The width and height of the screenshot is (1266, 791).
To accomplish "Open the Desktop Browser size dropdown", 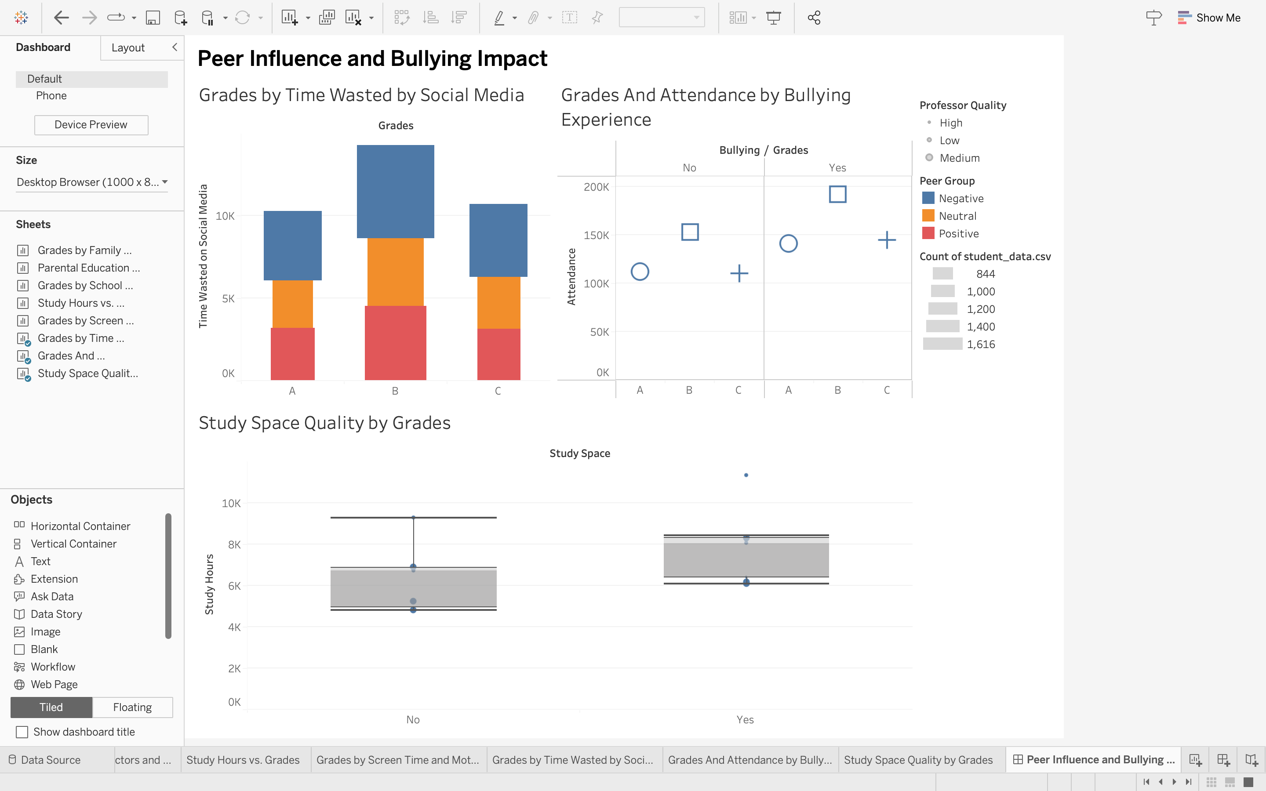I will [x=91, y=182].
